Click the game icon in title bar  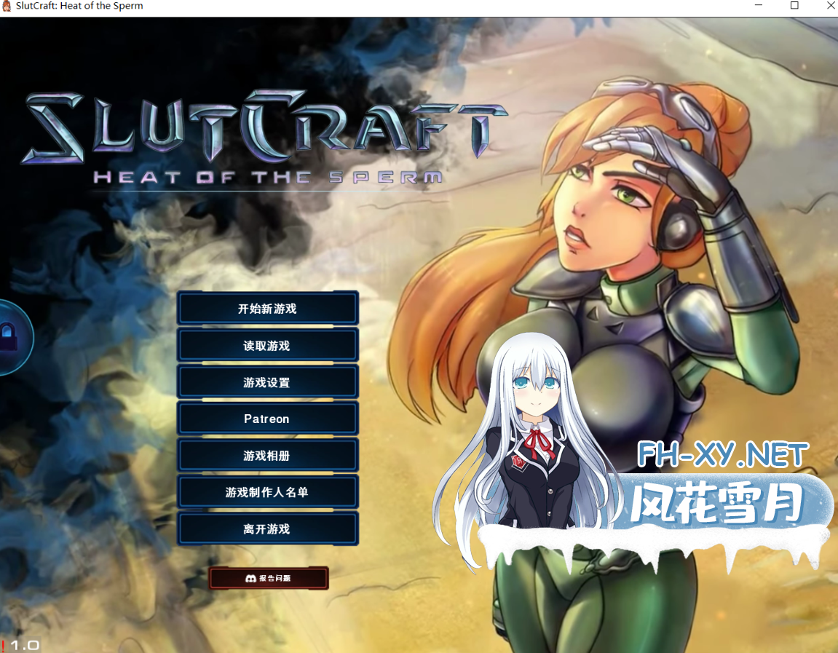7,6
